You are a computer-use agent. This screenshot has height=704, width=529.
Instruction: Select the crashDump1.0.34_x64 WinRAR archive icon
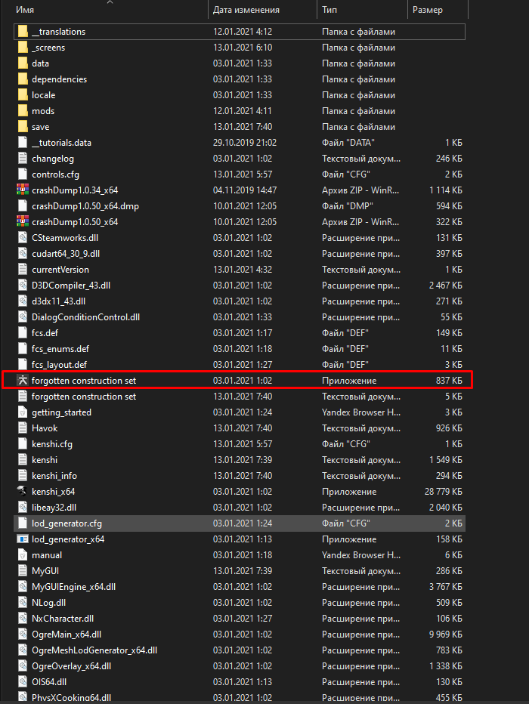(x=23, y=190)
